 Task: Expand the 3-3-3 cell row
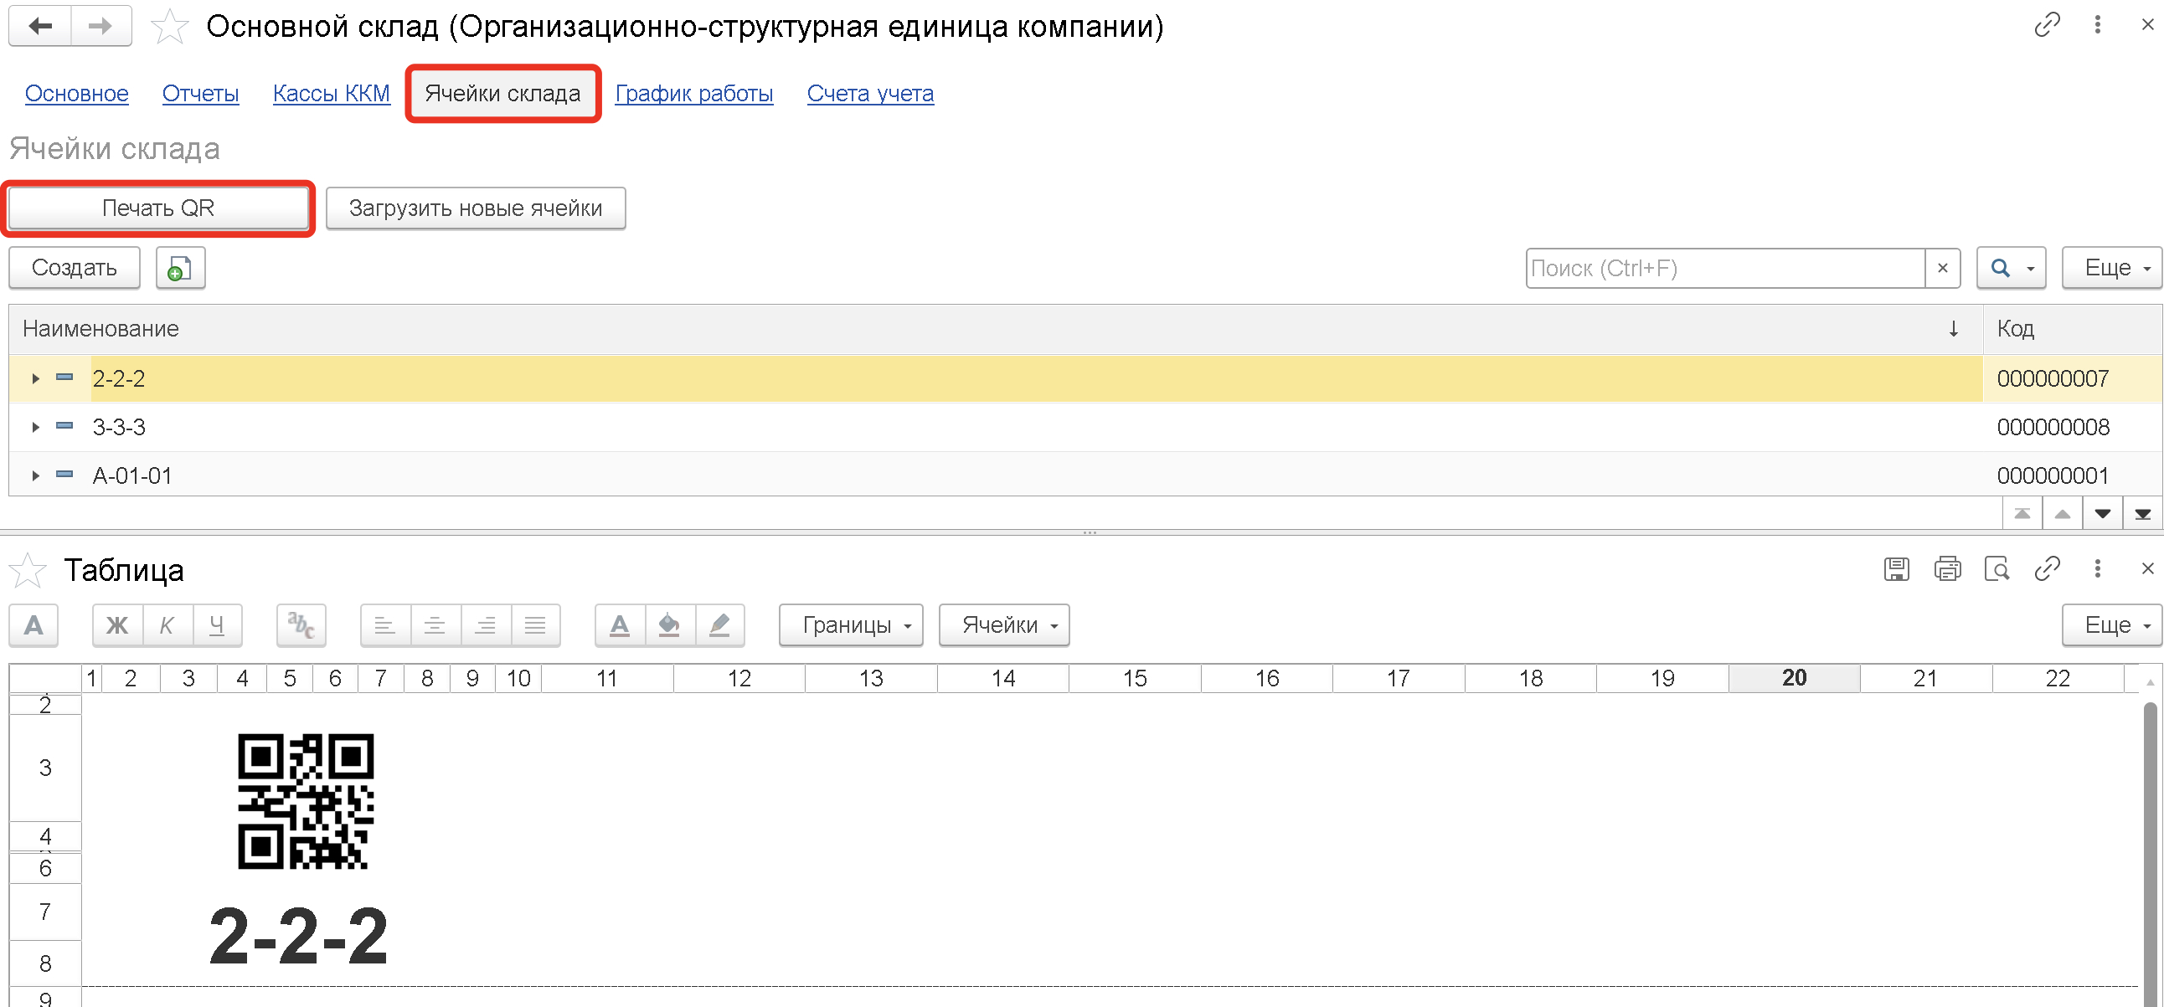point(35,428)
